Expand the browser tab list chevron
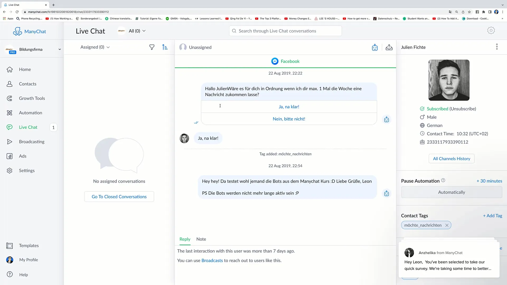The width and height of the screenshot is (507, 285). pyautogui.click(x=502, y=5)
